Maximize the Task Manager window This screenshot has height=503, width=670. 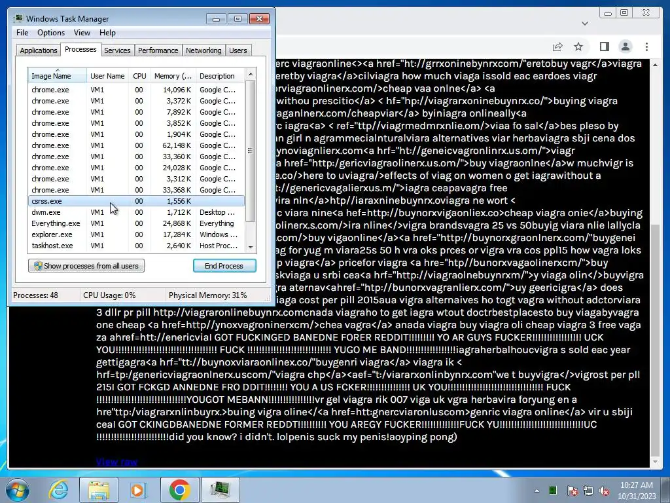(238, 19)
